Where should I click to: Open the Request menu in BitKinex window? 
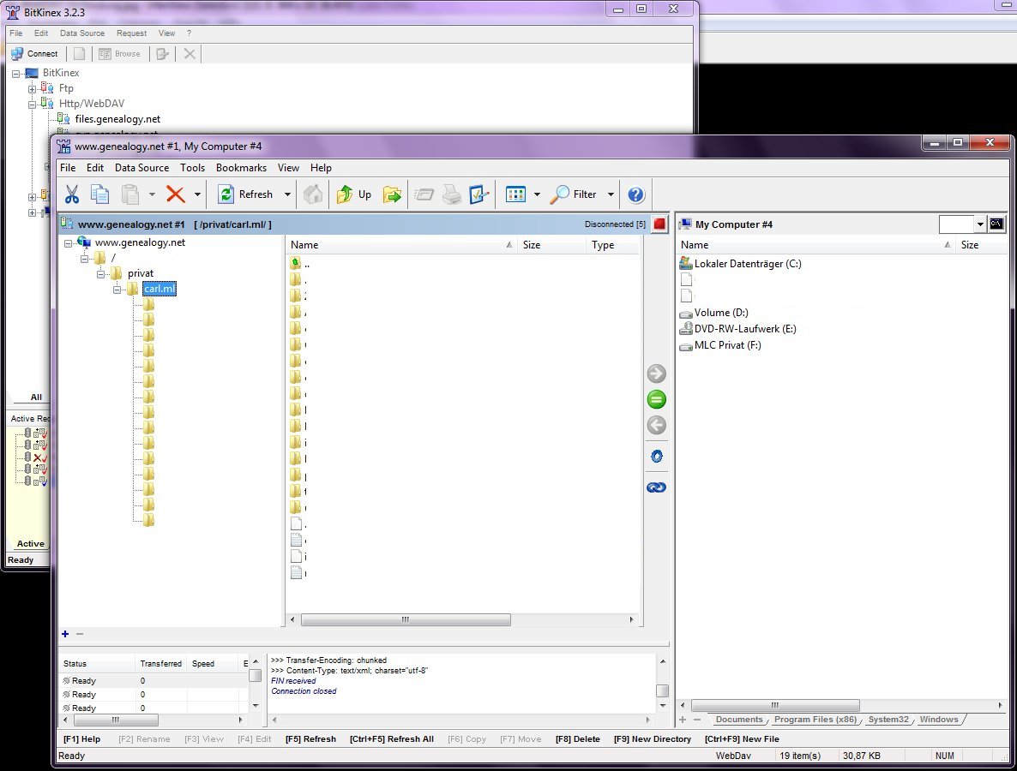(132, 33)
